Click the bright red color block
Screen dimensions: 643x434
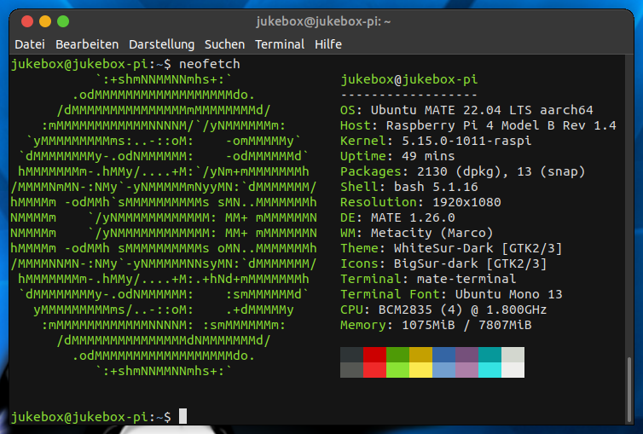(375, 370)
